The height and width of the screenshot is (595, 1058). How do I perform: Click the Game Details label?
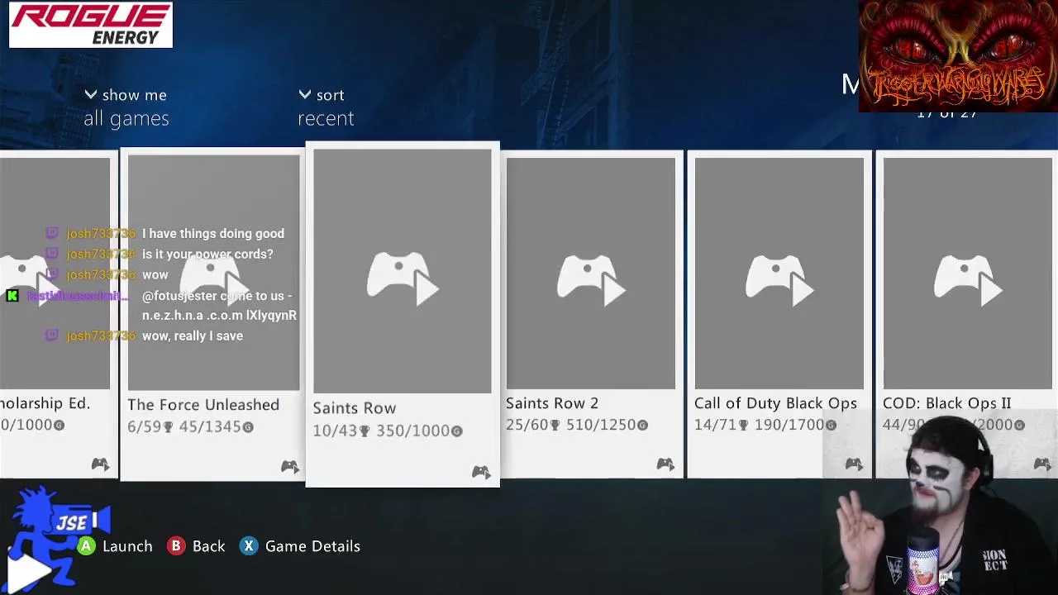pos(312,546)
